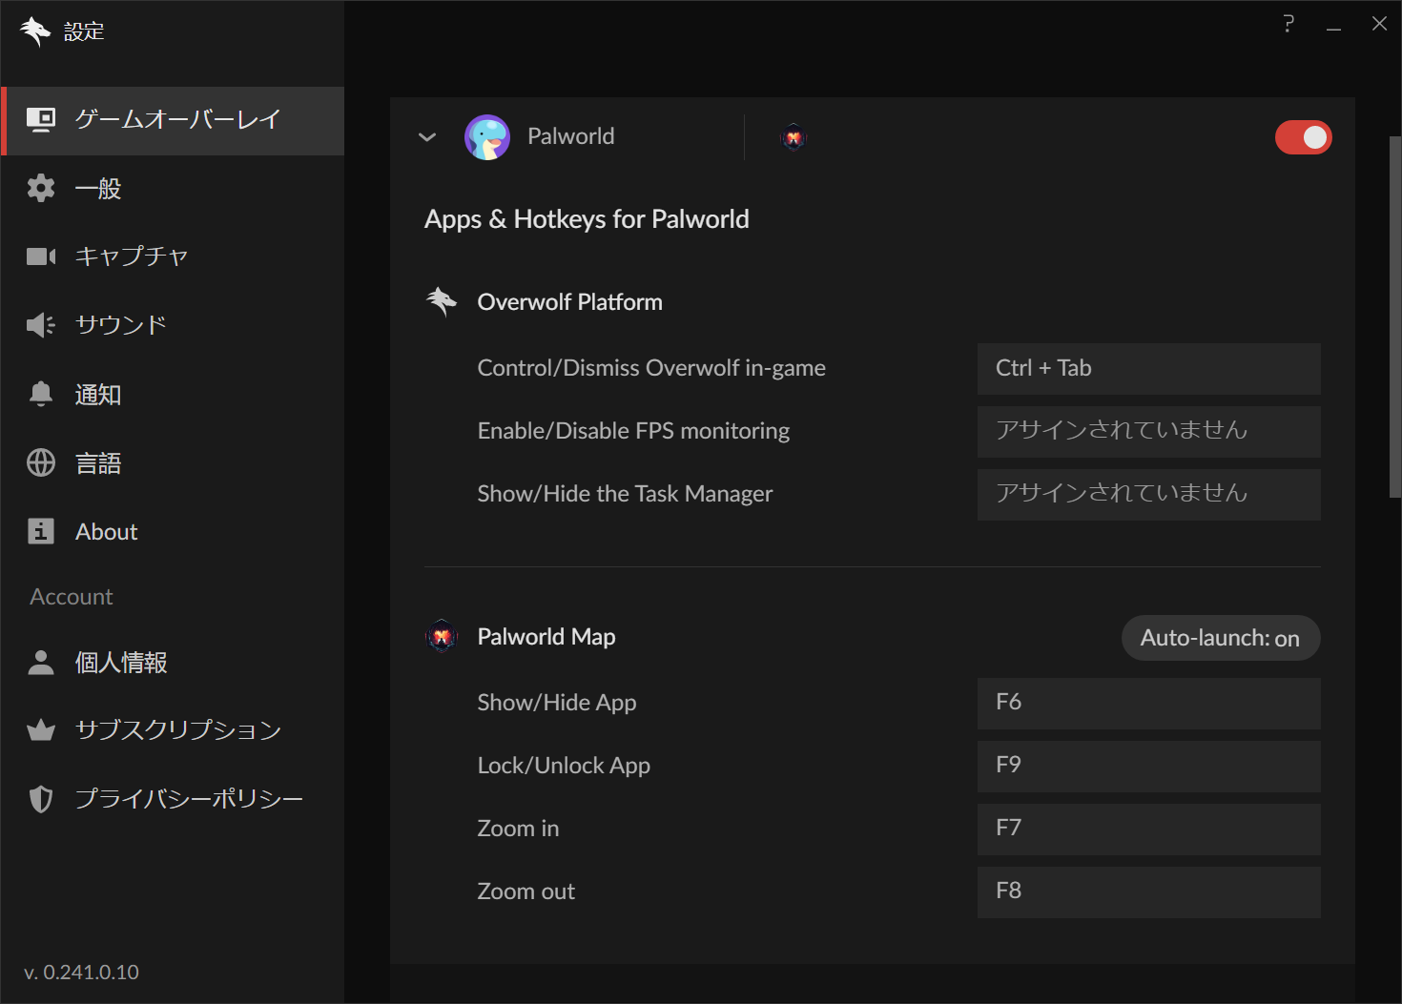Click the Palworld Map label
1402x1004 pixels.
tap(546, 637)
